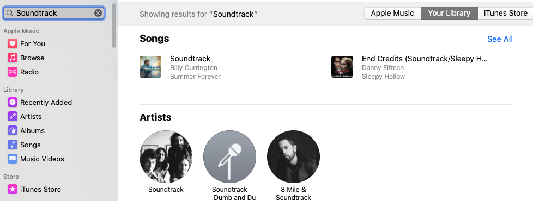
Task: Open 8 Mile & Soundtrack artist photo
Action: [293, 157]
